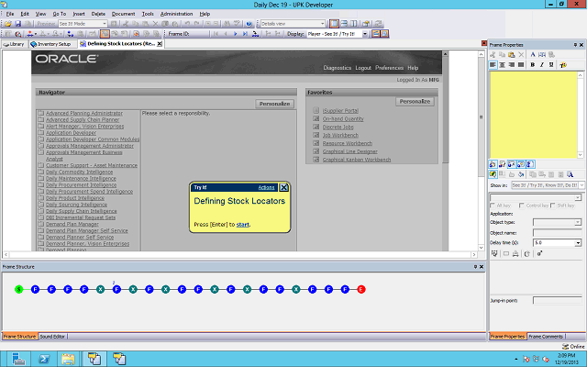The width and height of the screenshot is (587, 367).
Task: Open the Show in dropdown
Action: tap(581, 185)
